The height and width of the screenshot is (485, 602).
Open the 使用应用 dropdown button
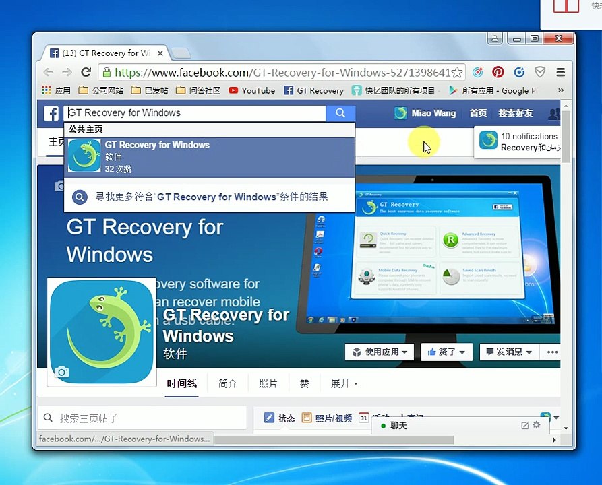380,352
